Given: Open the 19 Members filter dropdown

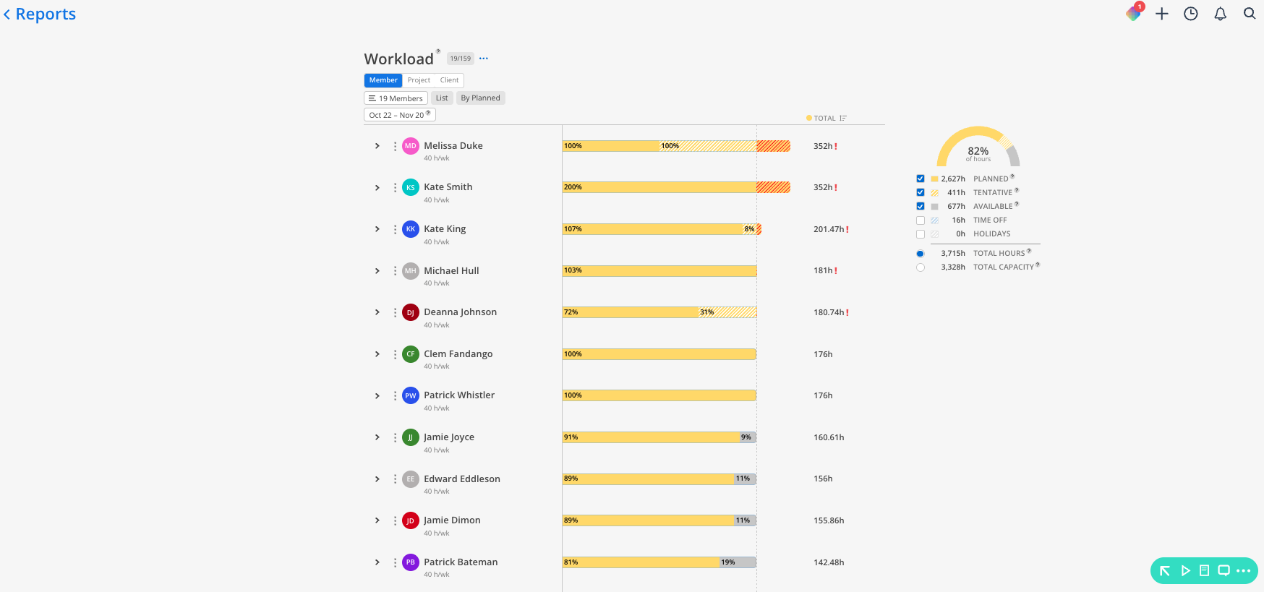Looking at the screenshot, I should [396, 98].
